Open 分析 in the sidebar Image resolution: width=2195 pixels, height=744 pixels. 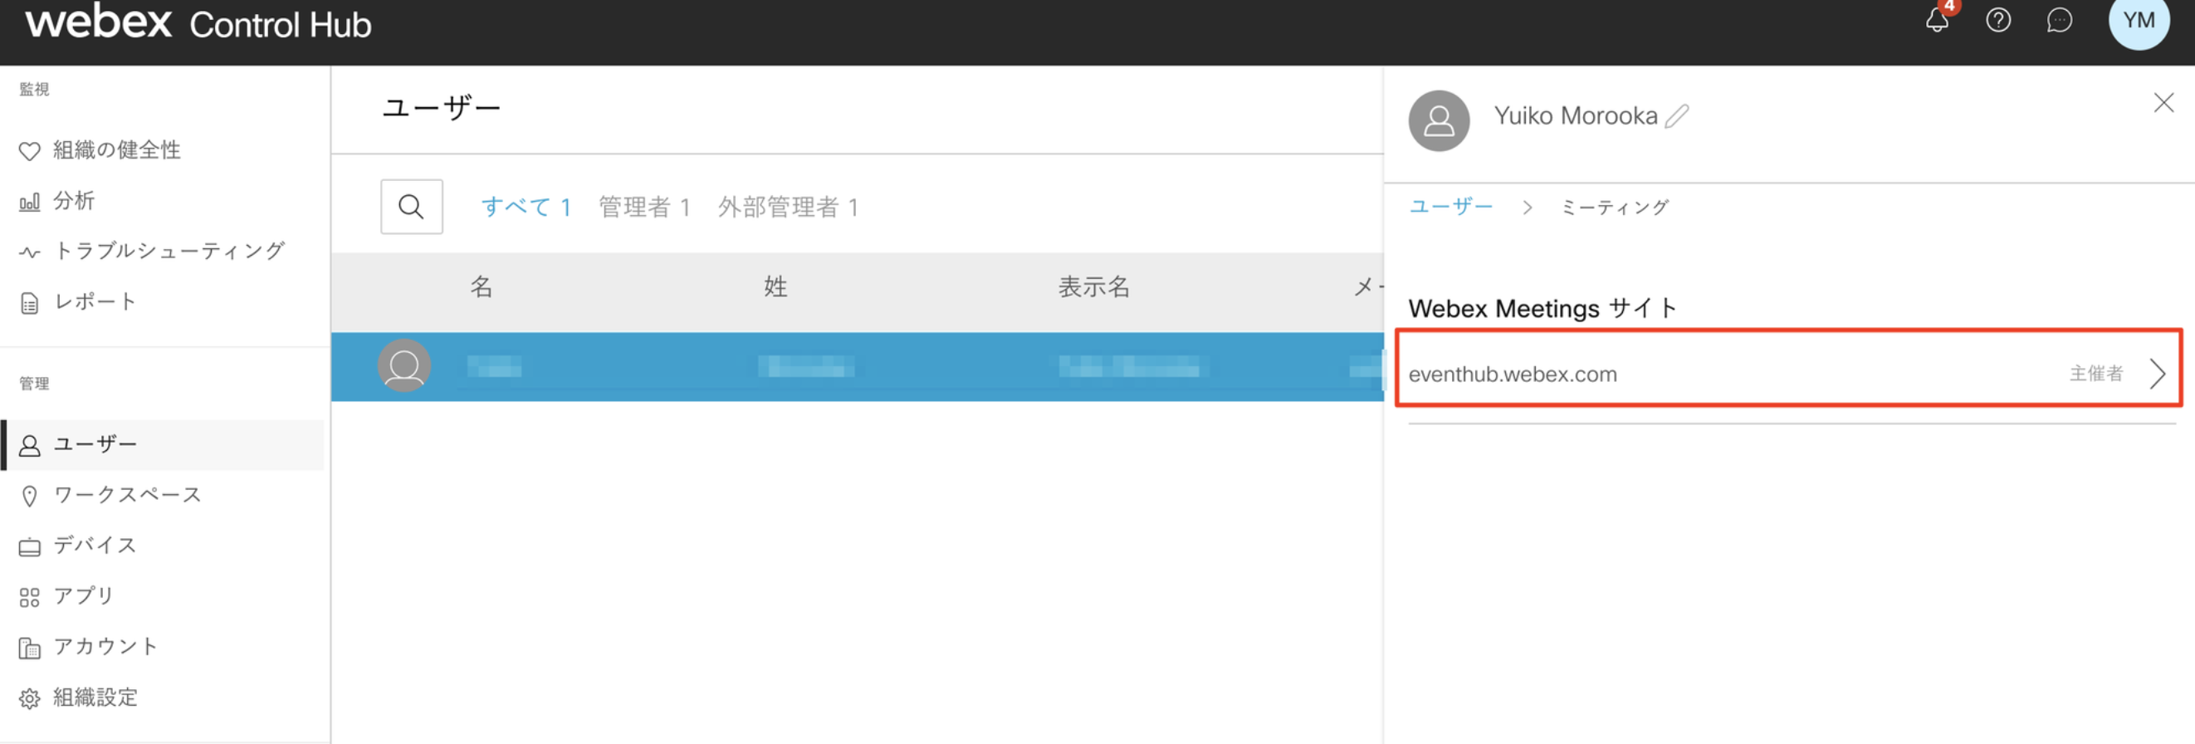57,200
